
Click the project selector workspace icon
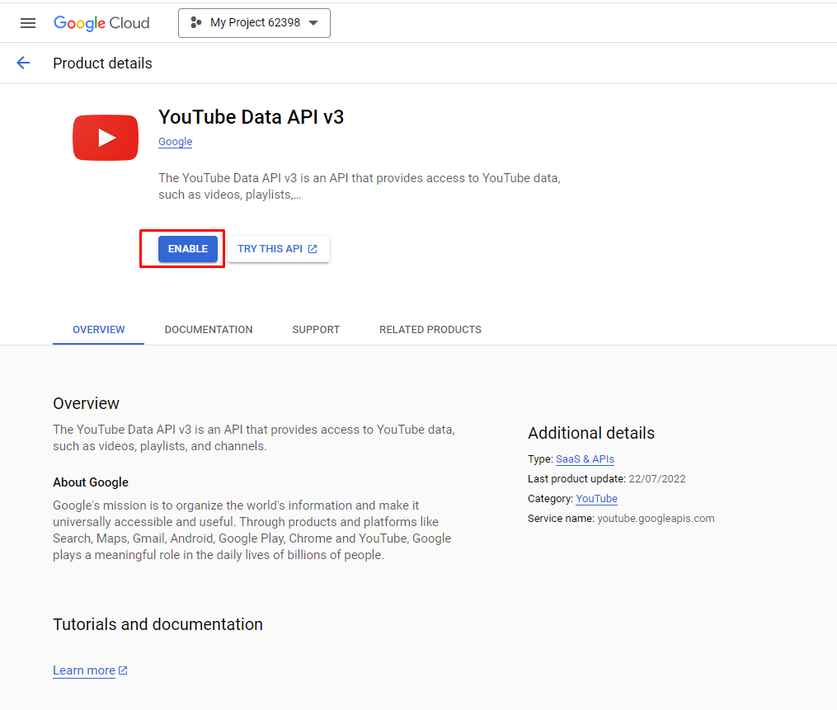click(x=197, y=23)
